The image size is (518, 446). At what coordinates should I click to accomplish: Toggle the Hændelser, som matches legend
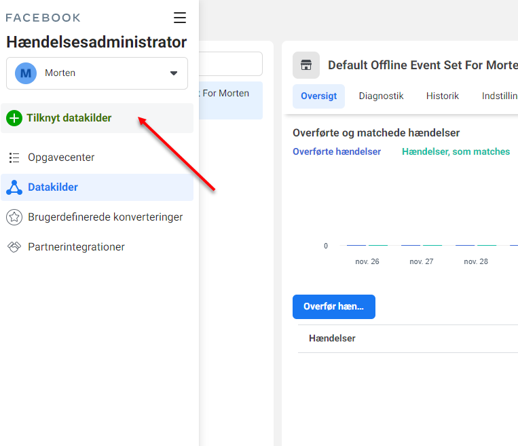(x=456, y=151)
